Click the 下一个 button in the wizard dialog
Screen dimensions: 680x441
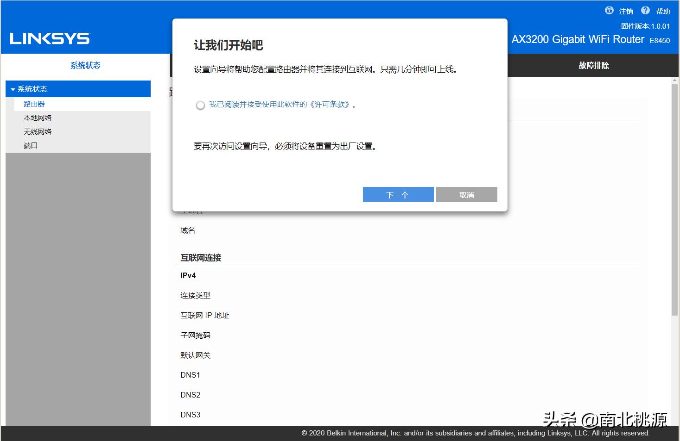pyautogui.click(x=398, y=194)
